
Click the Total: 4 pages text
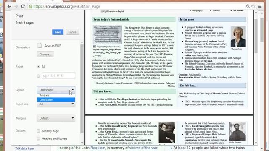pos(24,23)
